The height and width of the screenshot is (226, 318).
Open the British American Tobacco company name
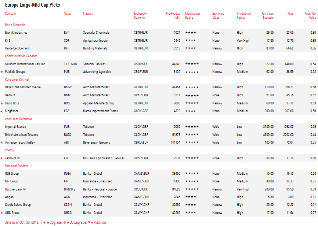point(21,135)
